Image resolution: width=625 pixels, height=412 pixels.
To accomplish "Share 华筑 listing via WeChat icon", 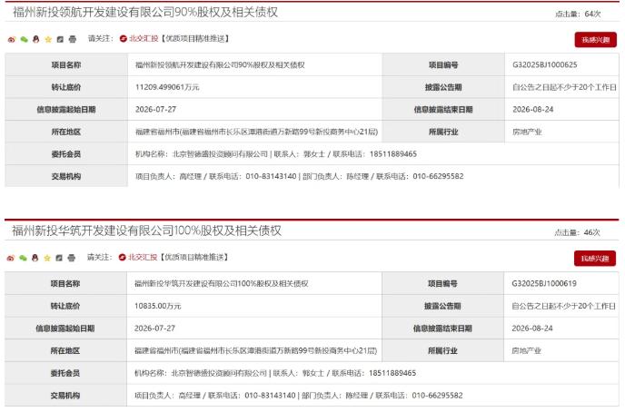I will [x=23, y=258].
